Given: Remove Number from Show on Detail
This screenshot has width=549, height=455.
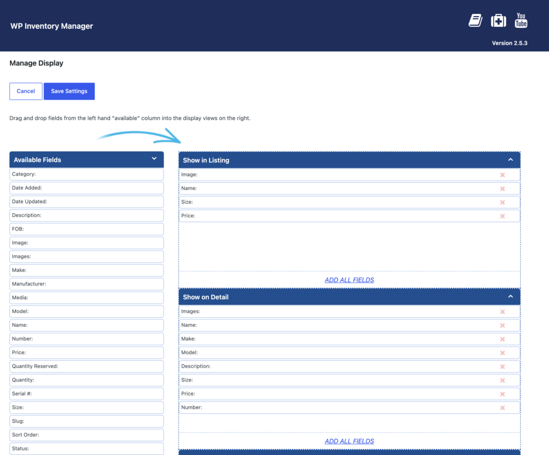Looking at the screenshot, I should pyautogui.click(x=502, y=408).
